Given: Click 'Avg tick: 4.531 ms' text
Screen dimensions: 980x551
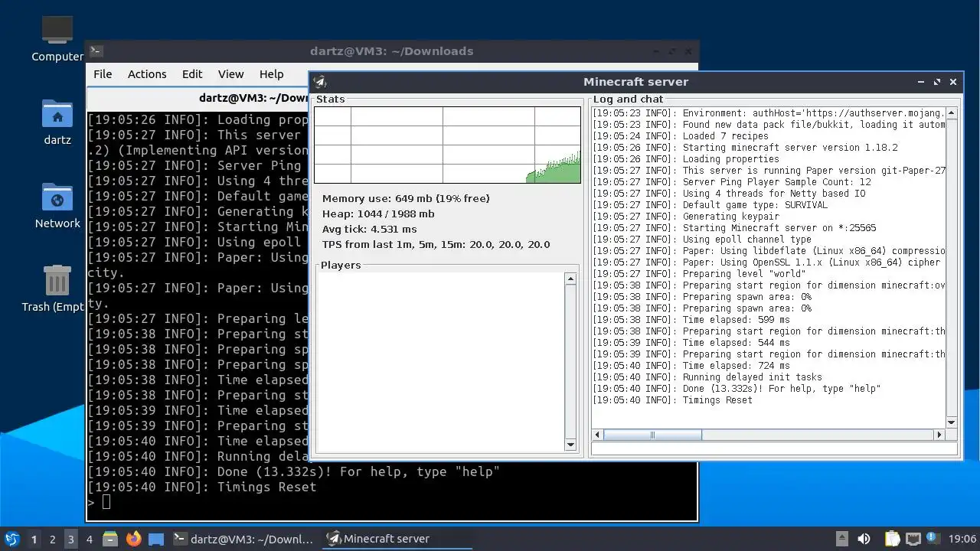Looking at the screenshot, I should (369, 230).
